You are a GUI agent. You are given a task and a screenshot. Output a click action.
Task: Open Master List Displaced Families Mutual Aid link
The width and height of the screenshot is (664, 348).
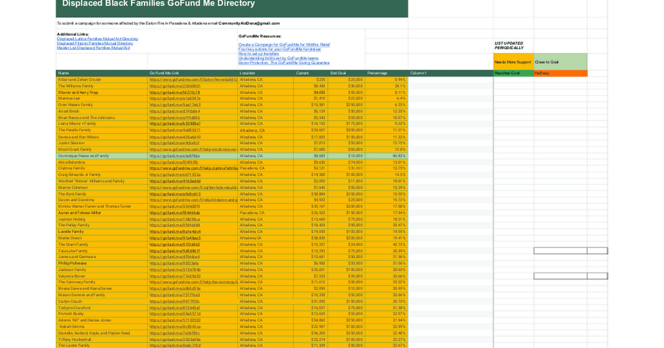tap(93, 48)
